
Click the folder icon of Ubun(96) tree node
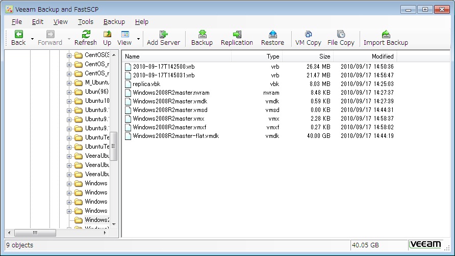pyautogui.click(x=79, y=92)
